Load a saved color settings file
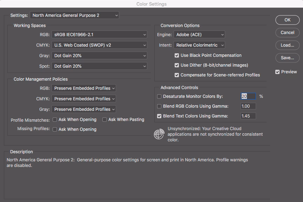303x202 pixels. point(287,45)
